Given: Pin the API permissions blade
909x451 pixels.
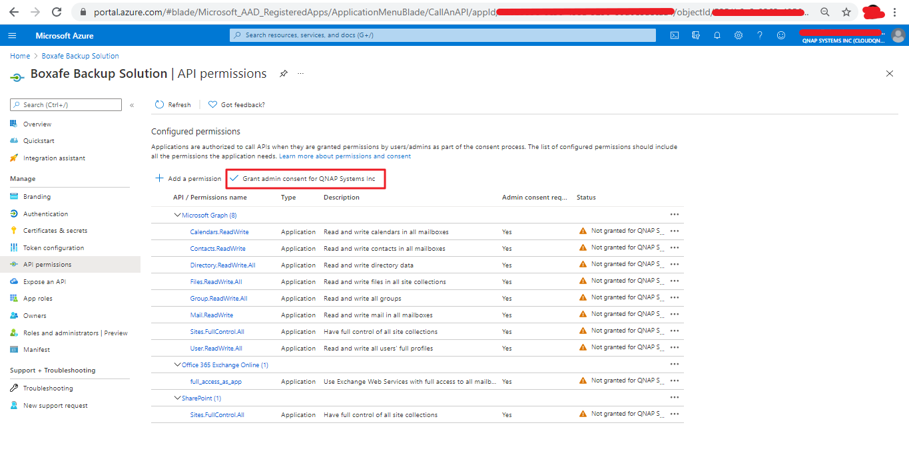Looking at the screenshot, I should tap(283, 74).
